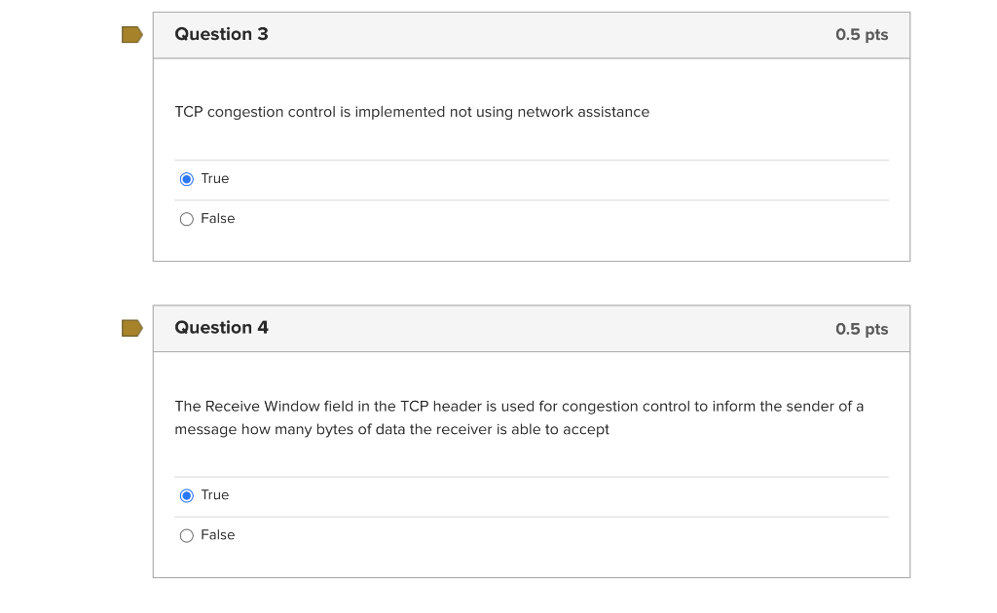The image size is (997, 613).
Task: Click the "False" label text under Question 3
Action: click(x=218, y=219)
